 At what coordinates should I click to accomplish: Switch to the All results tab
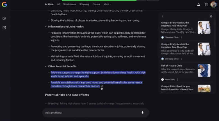[58, 4]
